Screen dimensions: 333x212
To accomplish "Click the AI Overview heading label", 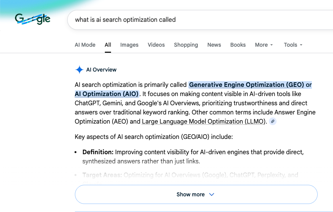I will click(101, 70).
